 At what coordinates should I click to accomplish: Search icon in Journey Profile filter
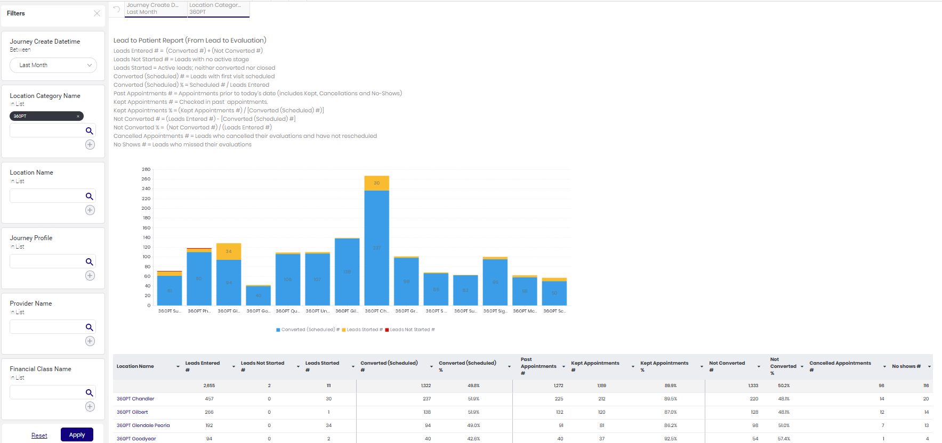(x=90, y=262)
